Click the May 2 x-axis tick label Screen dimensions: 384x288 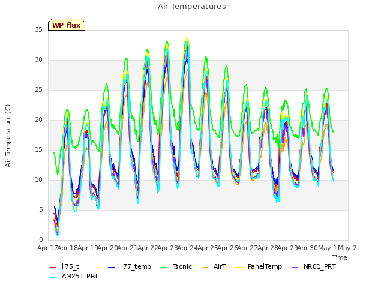[347, 248]
